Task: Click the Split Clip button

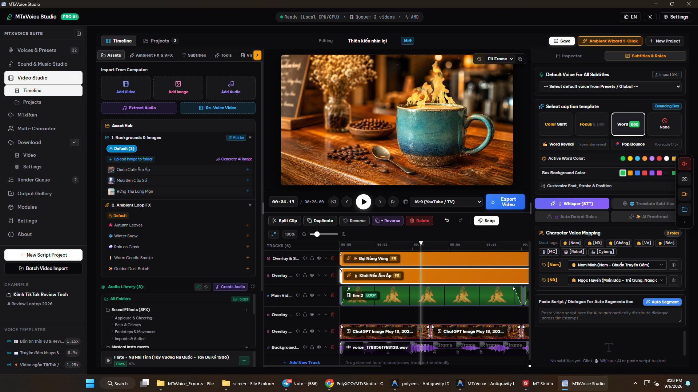Action: [284, 221]
